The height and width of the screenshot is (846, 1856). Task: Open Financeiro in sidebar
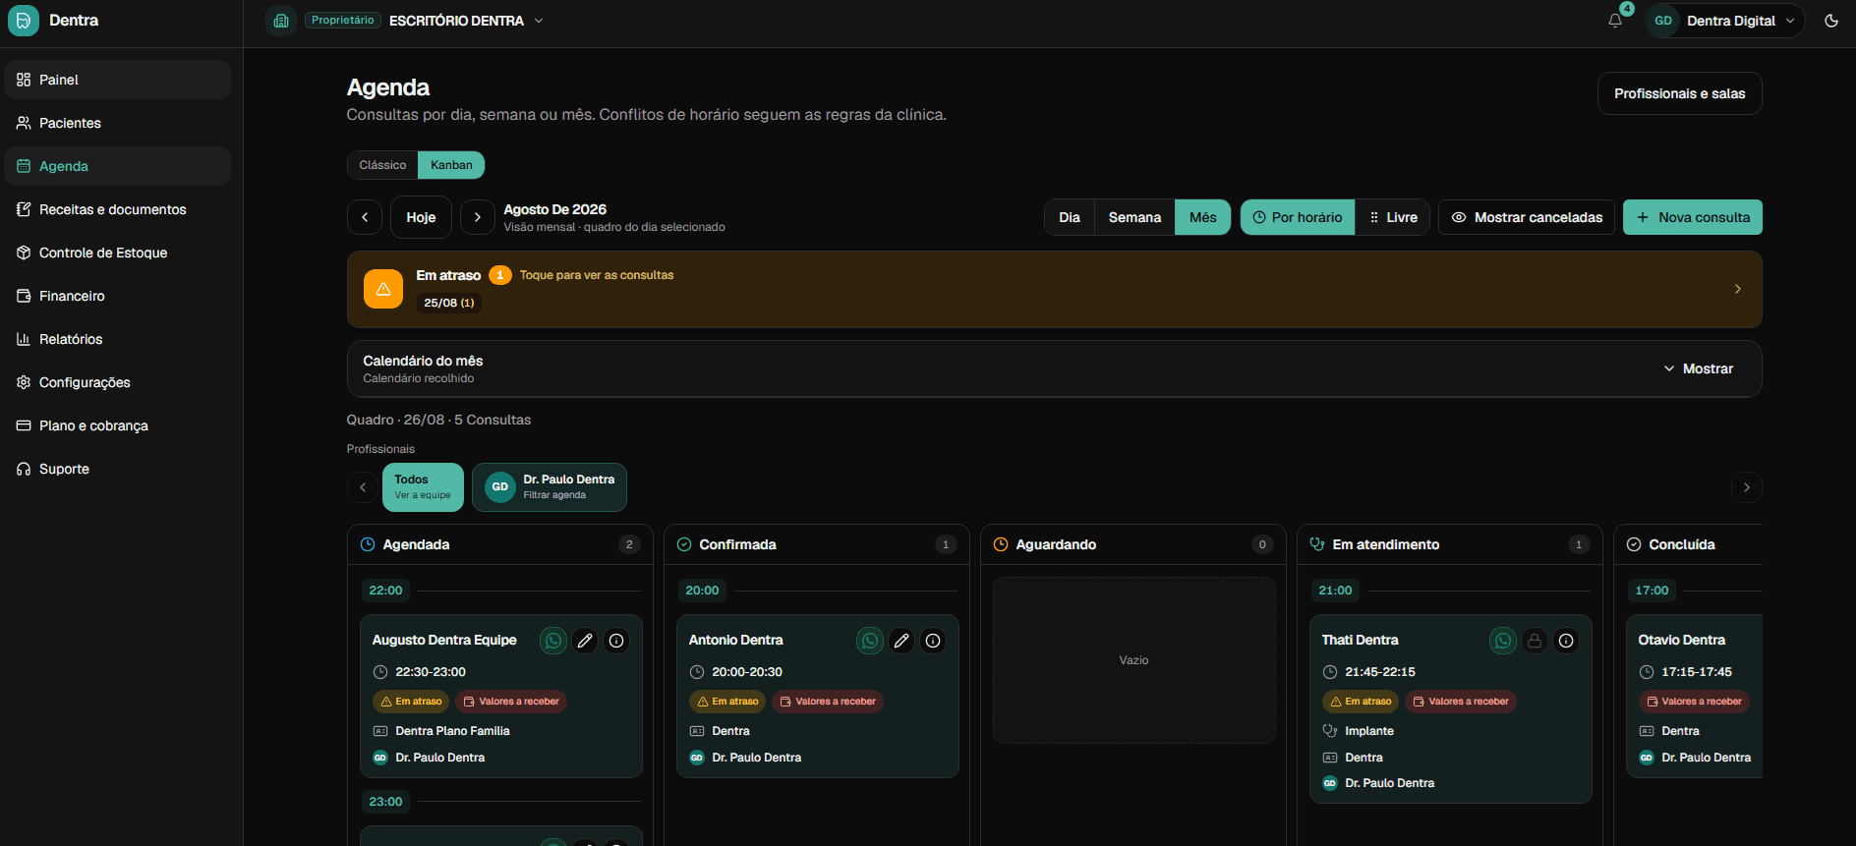[x=118, y=296]
